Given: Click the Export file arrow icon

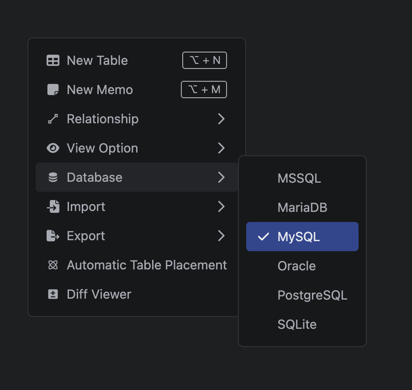Looking at the screenshot, I should tap(53, 236).
